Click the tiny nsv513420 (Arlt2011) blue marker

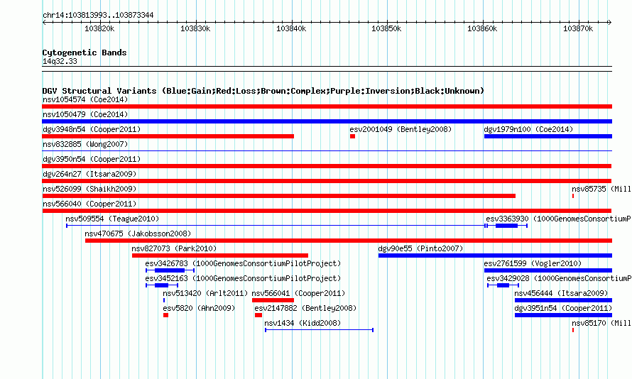coord(164,300)
